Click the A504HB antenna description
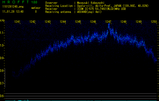This screenshot has width=159, height=101. click(x=89, y=12)
